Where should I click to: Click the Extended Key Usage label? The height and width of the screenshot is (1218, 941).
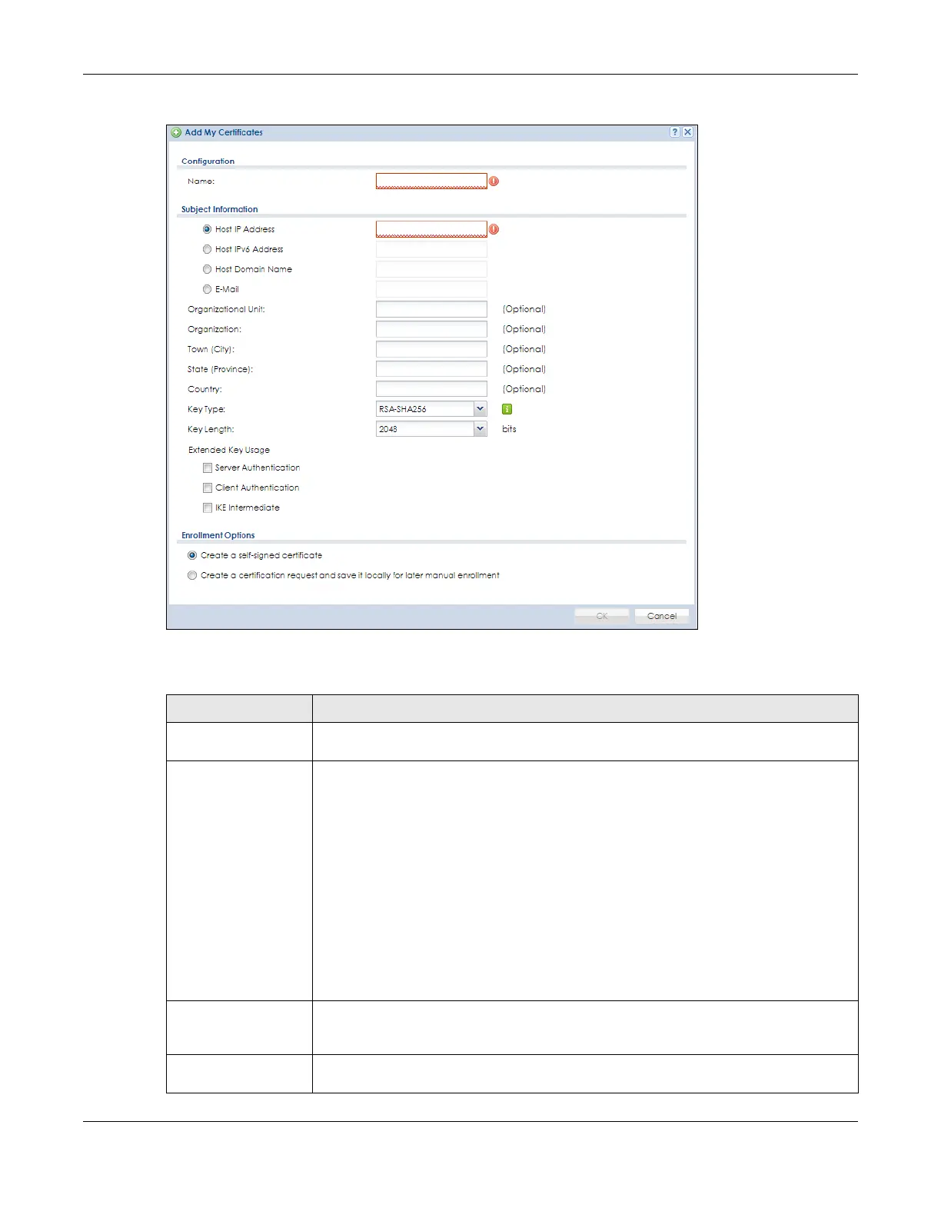[x=229, y=450]
